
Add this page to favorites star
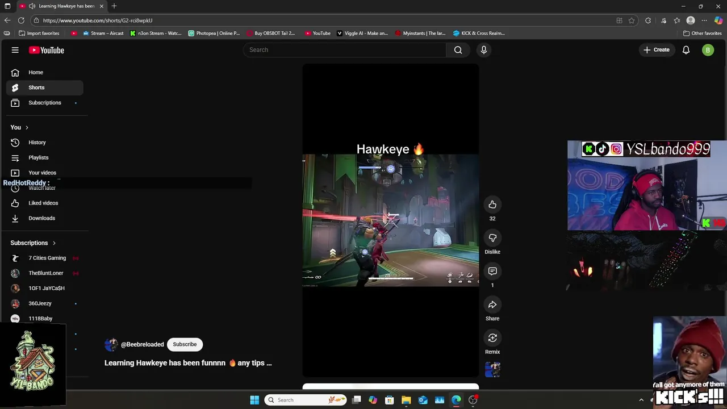pos(632,20)
